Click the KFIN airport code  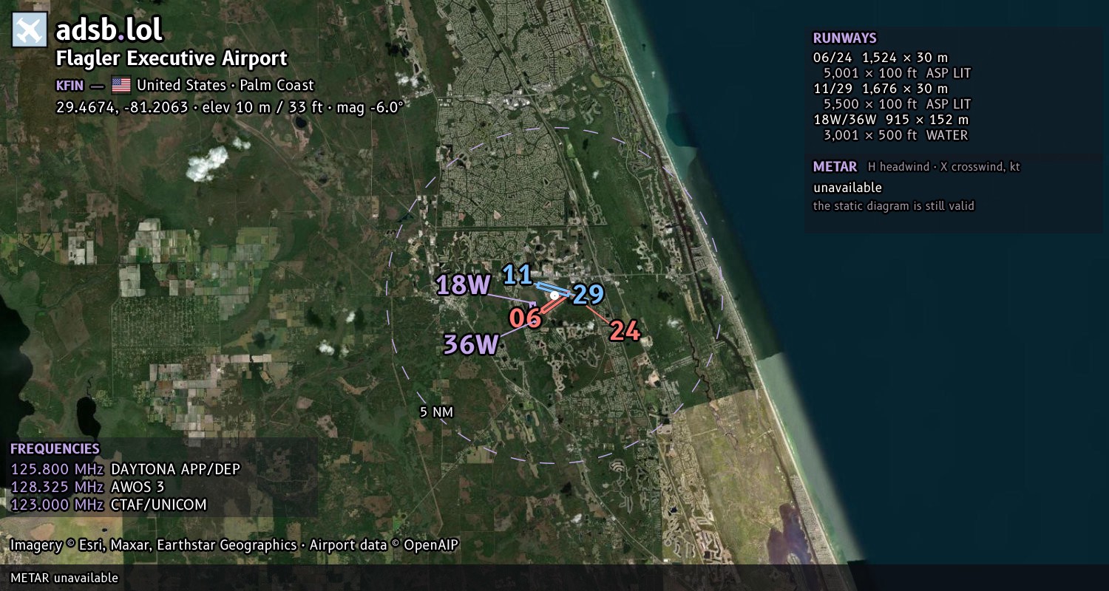[69, 85]
